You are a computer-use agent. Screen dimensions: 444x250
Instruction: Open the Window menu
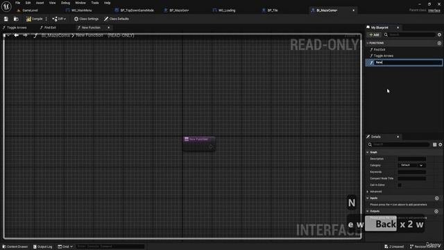tap(80, 3)
